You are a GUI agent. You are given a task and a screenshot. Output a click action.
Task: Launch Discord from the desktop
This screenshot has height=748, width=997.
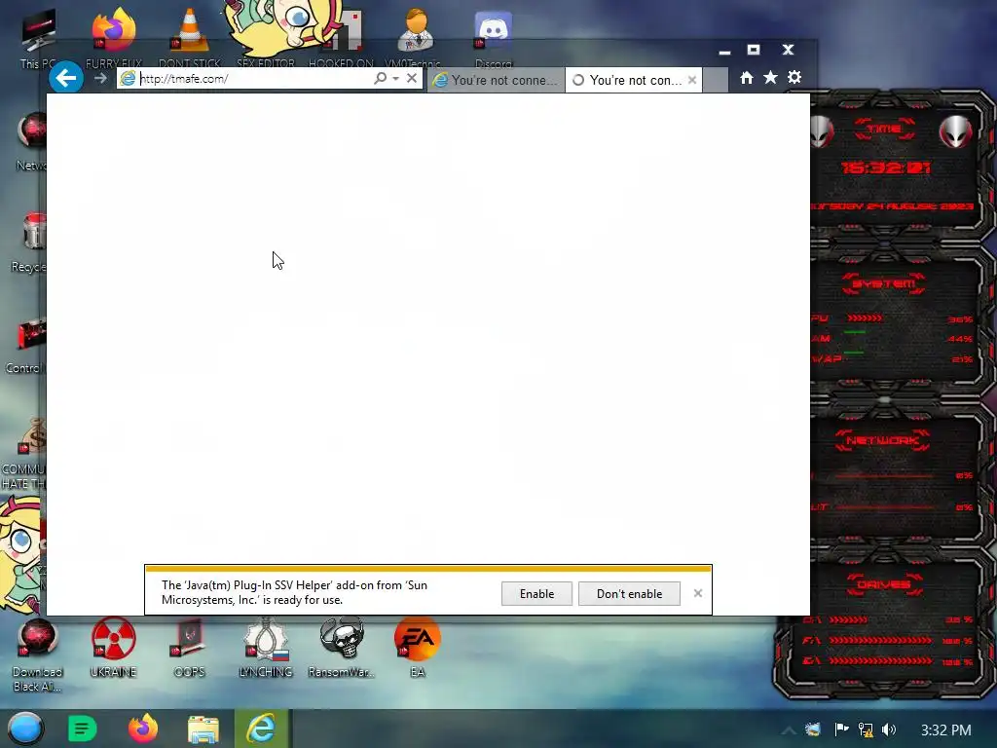click(494, 38)
